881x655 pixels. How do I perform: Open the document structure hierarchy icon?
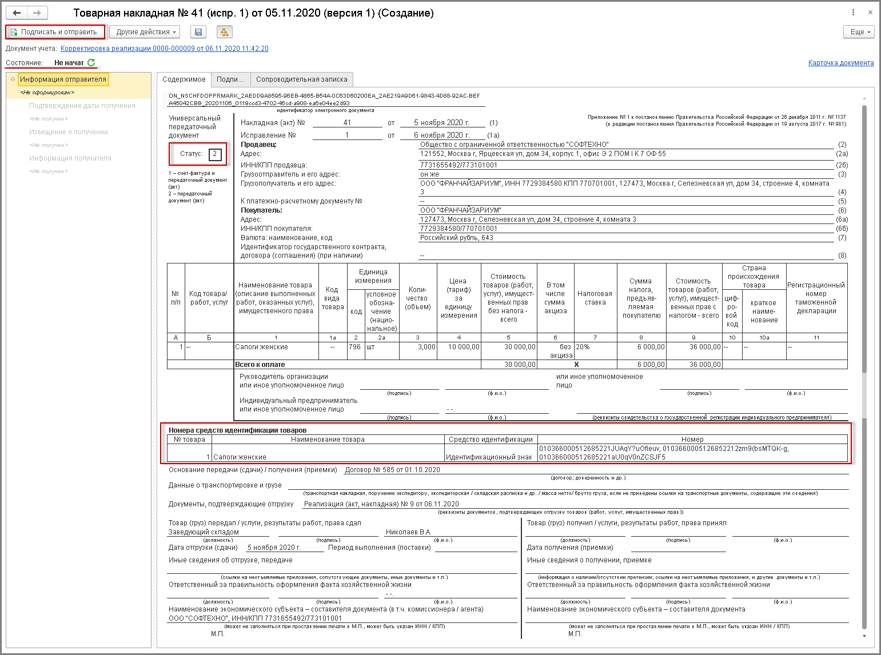[x=225, y=32]
